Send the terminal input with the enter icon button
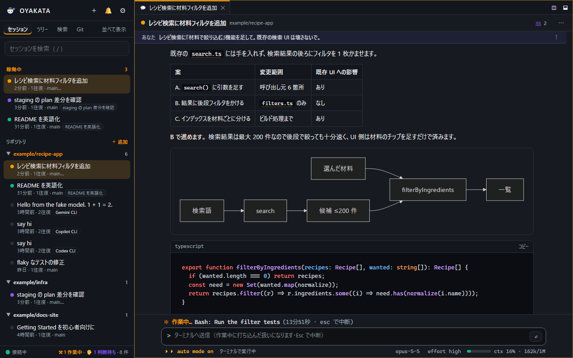Screen dimensions: 573x358 point(536,336)
